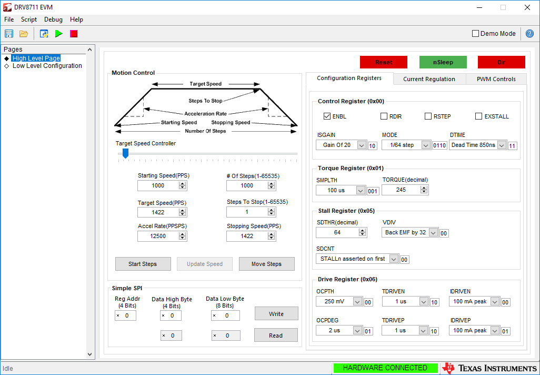
Task: Open the TDRIVEN 1 us dropdown
Action: [405, 302]
